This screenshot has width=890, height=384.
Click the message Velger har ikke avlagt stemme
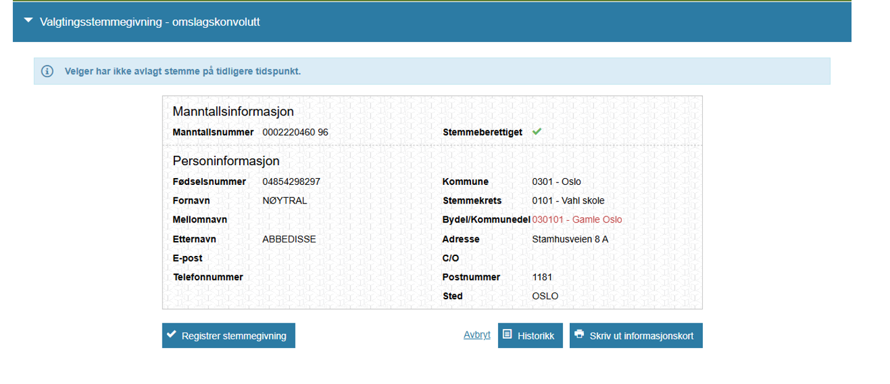[182, 71]
